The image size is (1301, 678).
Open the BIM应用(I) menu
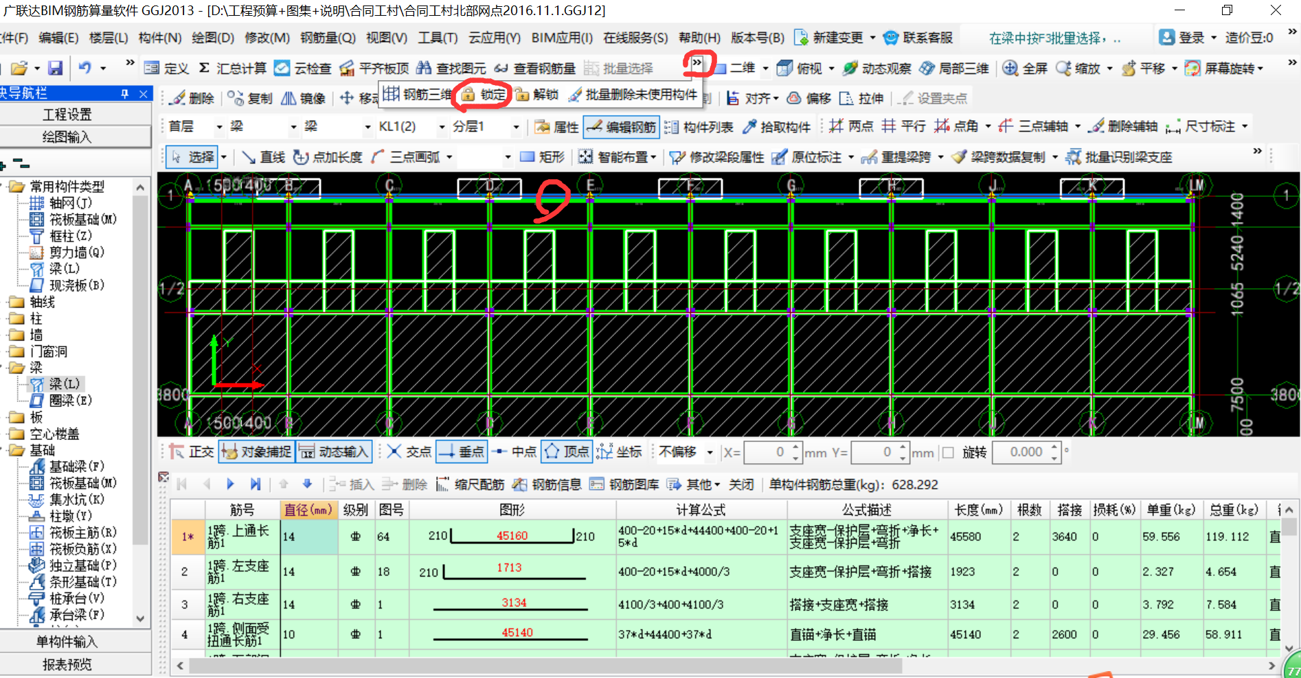(562, 38)
